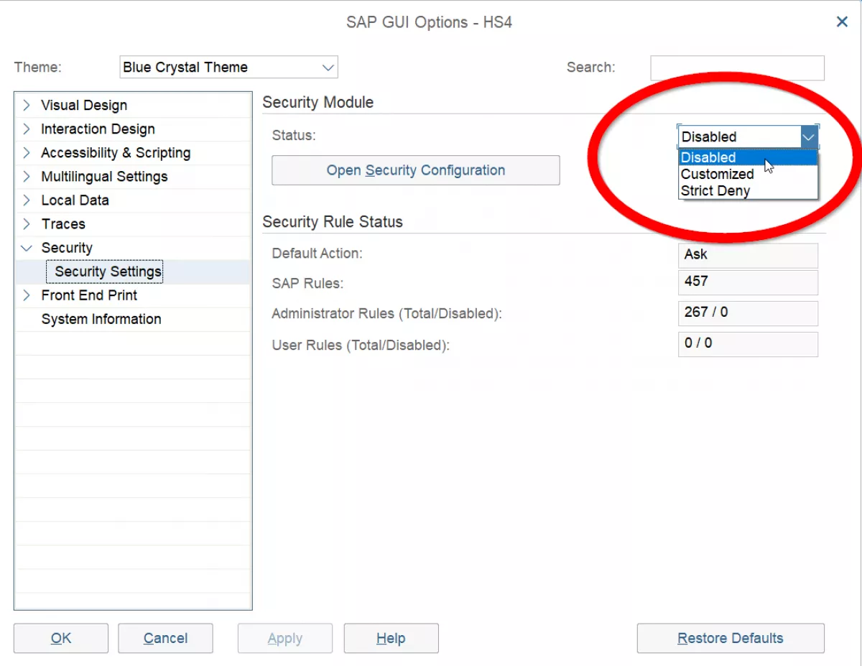Focus the Search input field
Screen dimensions: 862x666
tap(737, 68)
